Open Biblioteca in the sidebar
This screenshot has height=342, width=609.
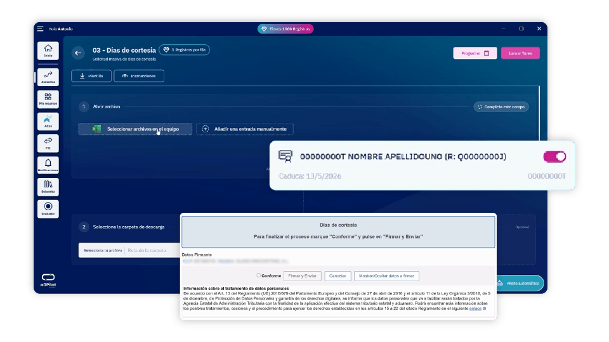tap(48, 187)
